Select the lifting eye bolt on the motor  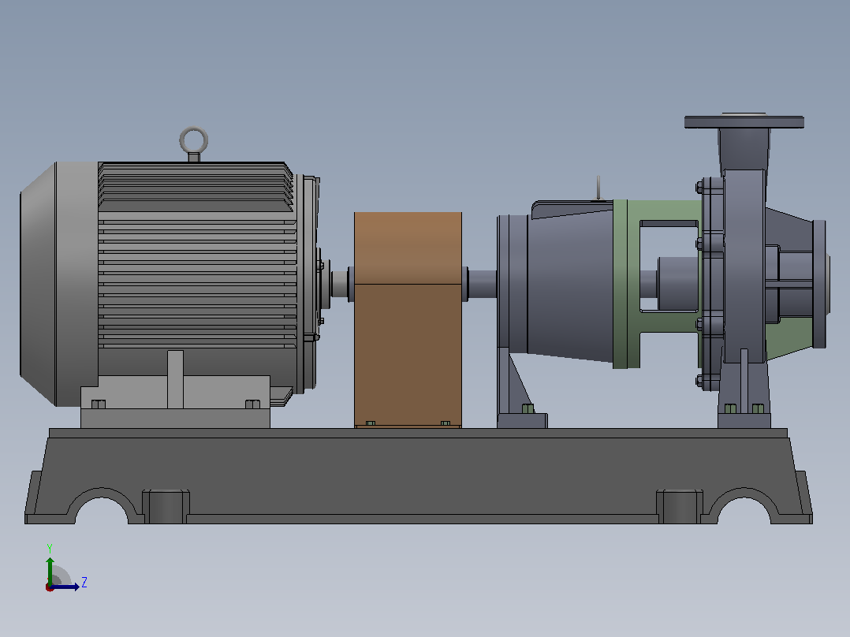pyautogui.click(x=193, y=143)
